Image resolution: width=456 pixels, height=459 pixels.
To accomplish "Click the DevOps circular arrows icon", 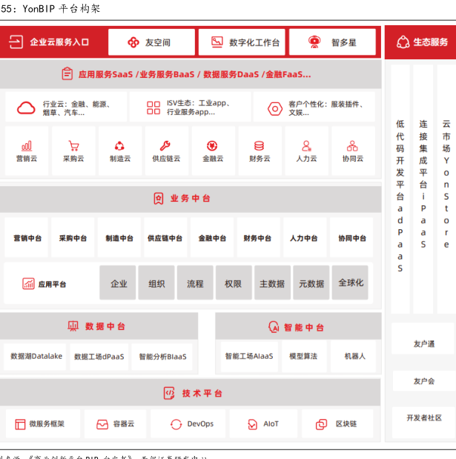I will [x=176, y=424].
